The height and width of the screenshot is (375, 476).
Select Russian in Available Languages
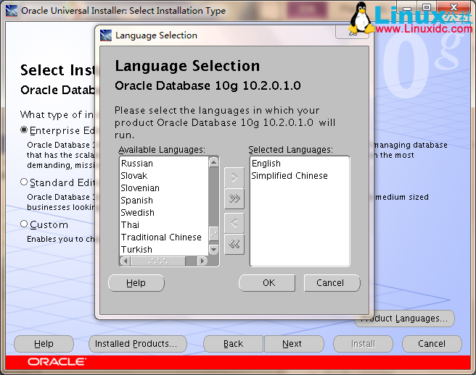(164, 164)
